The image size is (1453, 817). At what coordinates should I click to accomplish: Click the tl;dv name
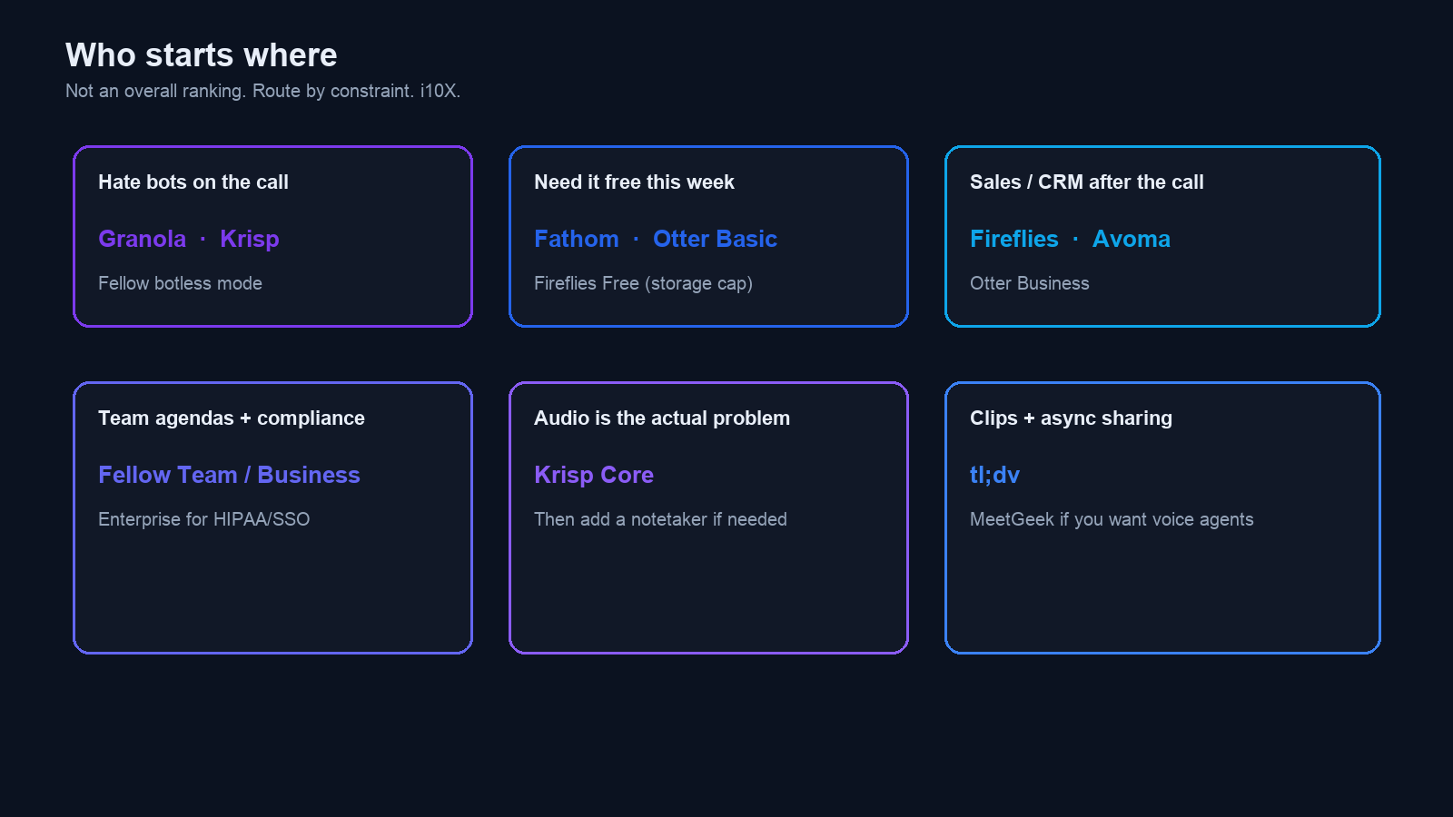(994, 475)
